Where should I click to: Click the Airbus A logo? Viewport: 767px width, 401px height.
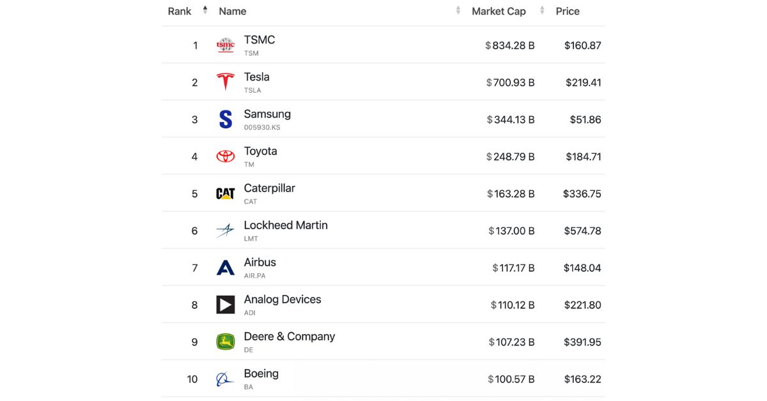click(x=226, y=268)
